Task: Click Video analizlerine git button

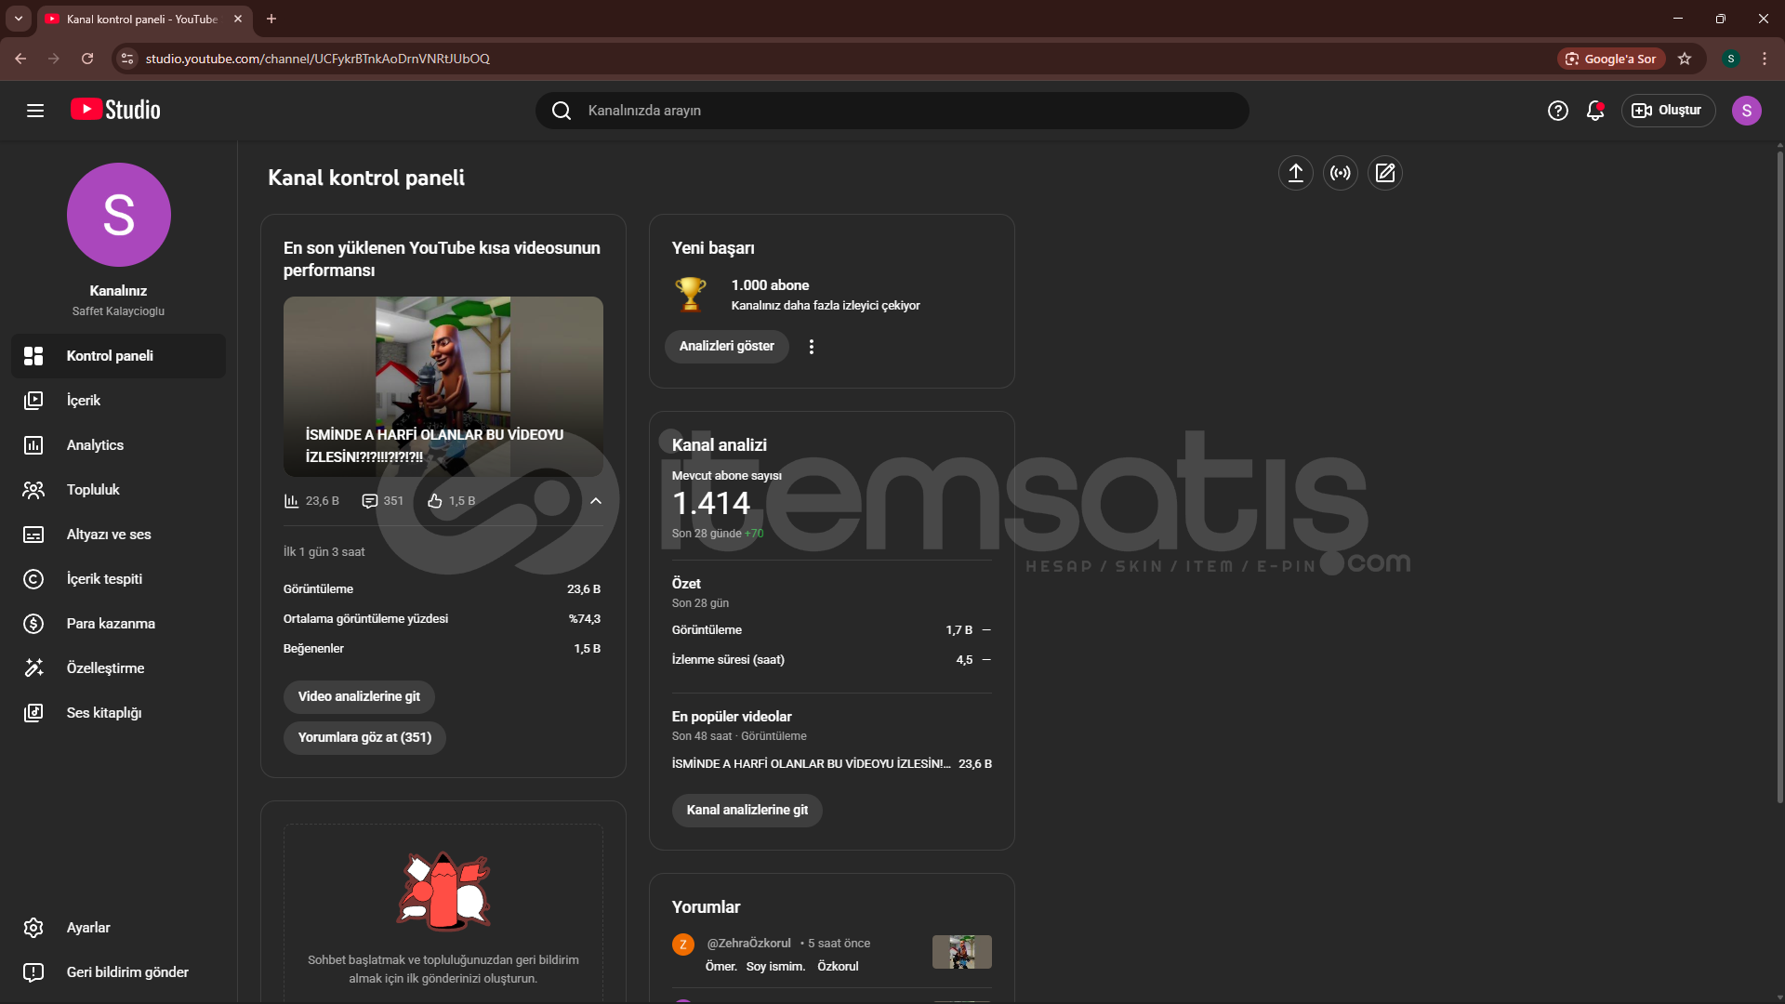Action: [x=359, y=696]
